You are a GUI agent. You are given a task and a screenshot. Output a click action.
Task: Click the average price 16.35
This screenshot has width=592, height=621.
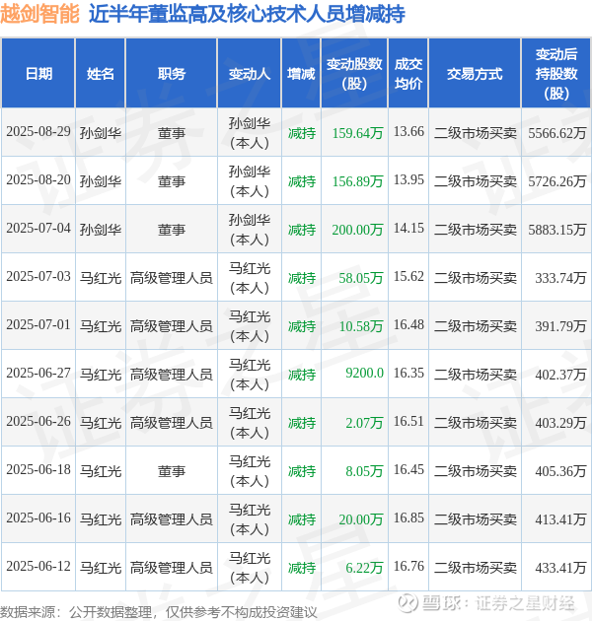[x=408, y=373]
